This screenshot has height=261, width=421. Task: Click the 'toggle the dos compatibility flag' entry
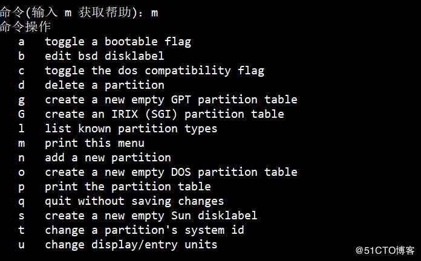click(x=154, y=71)
